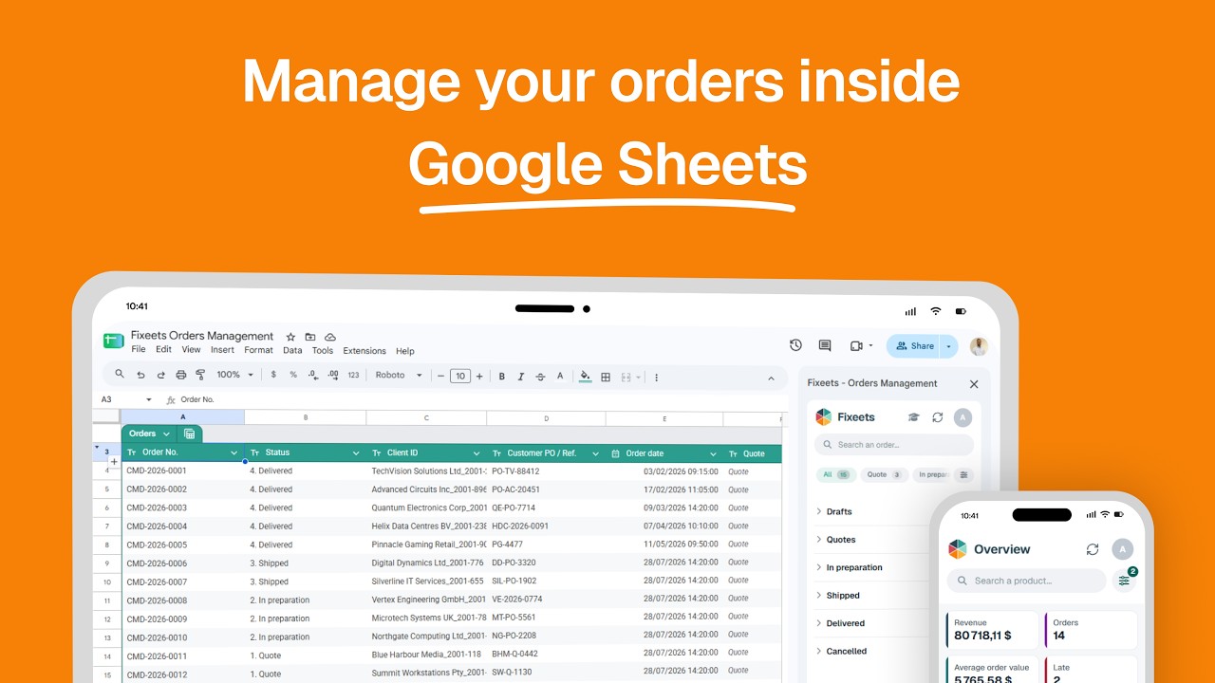Open the Order No. column dropdown
1215x683 pixels.
(234, 453)
